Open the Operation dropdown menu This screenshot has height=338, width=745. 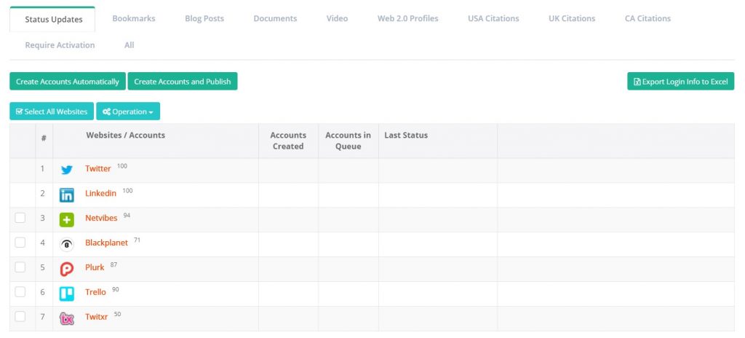click(x=128, y=111)
